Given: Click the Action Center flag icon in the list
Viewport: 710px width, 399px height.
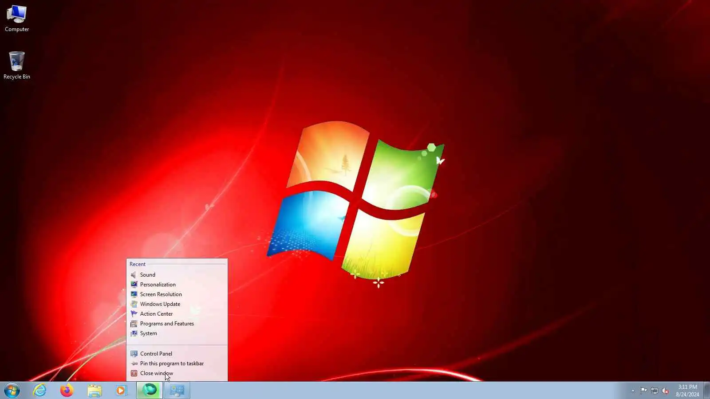Looking at the screenshot, I should [x=134, y=314].
